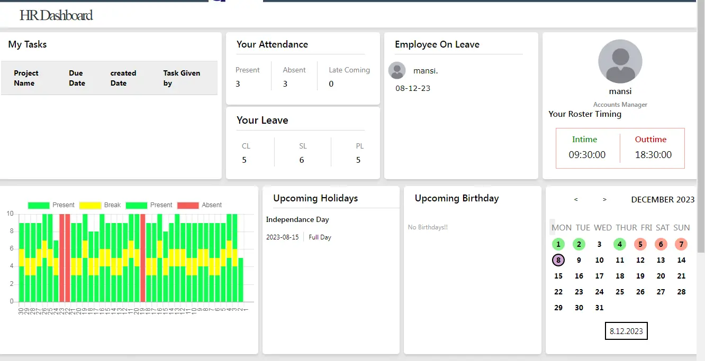Go to next month in calendar

(x=604, y=199)
